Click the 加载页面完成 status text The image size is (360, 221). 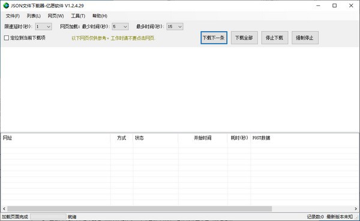click(x=15, y=217)
